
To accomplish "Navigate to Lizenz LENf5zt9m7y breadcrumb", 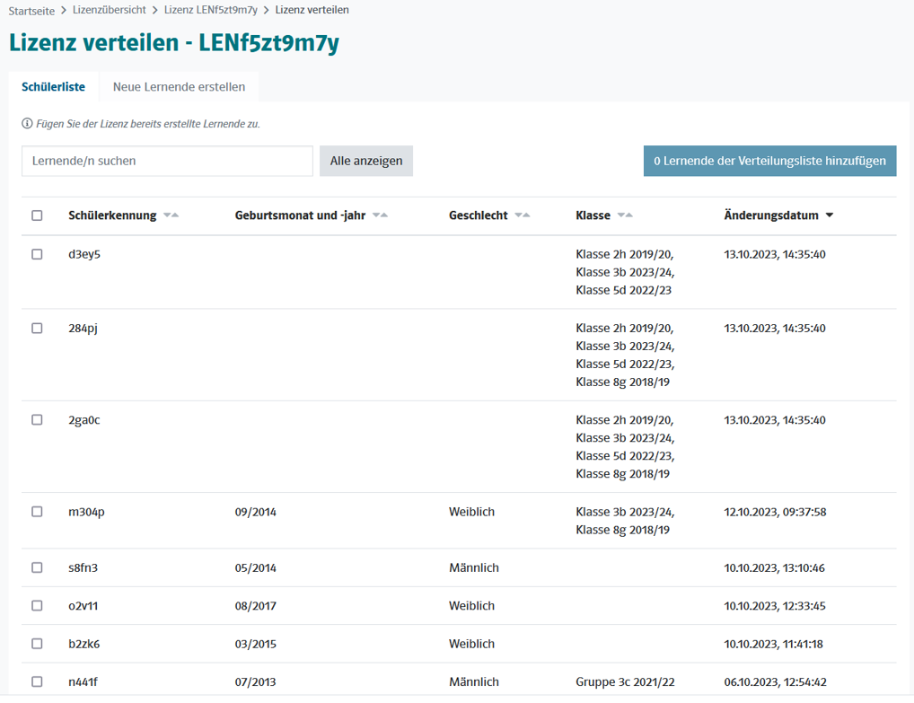I will pos(210,10).
